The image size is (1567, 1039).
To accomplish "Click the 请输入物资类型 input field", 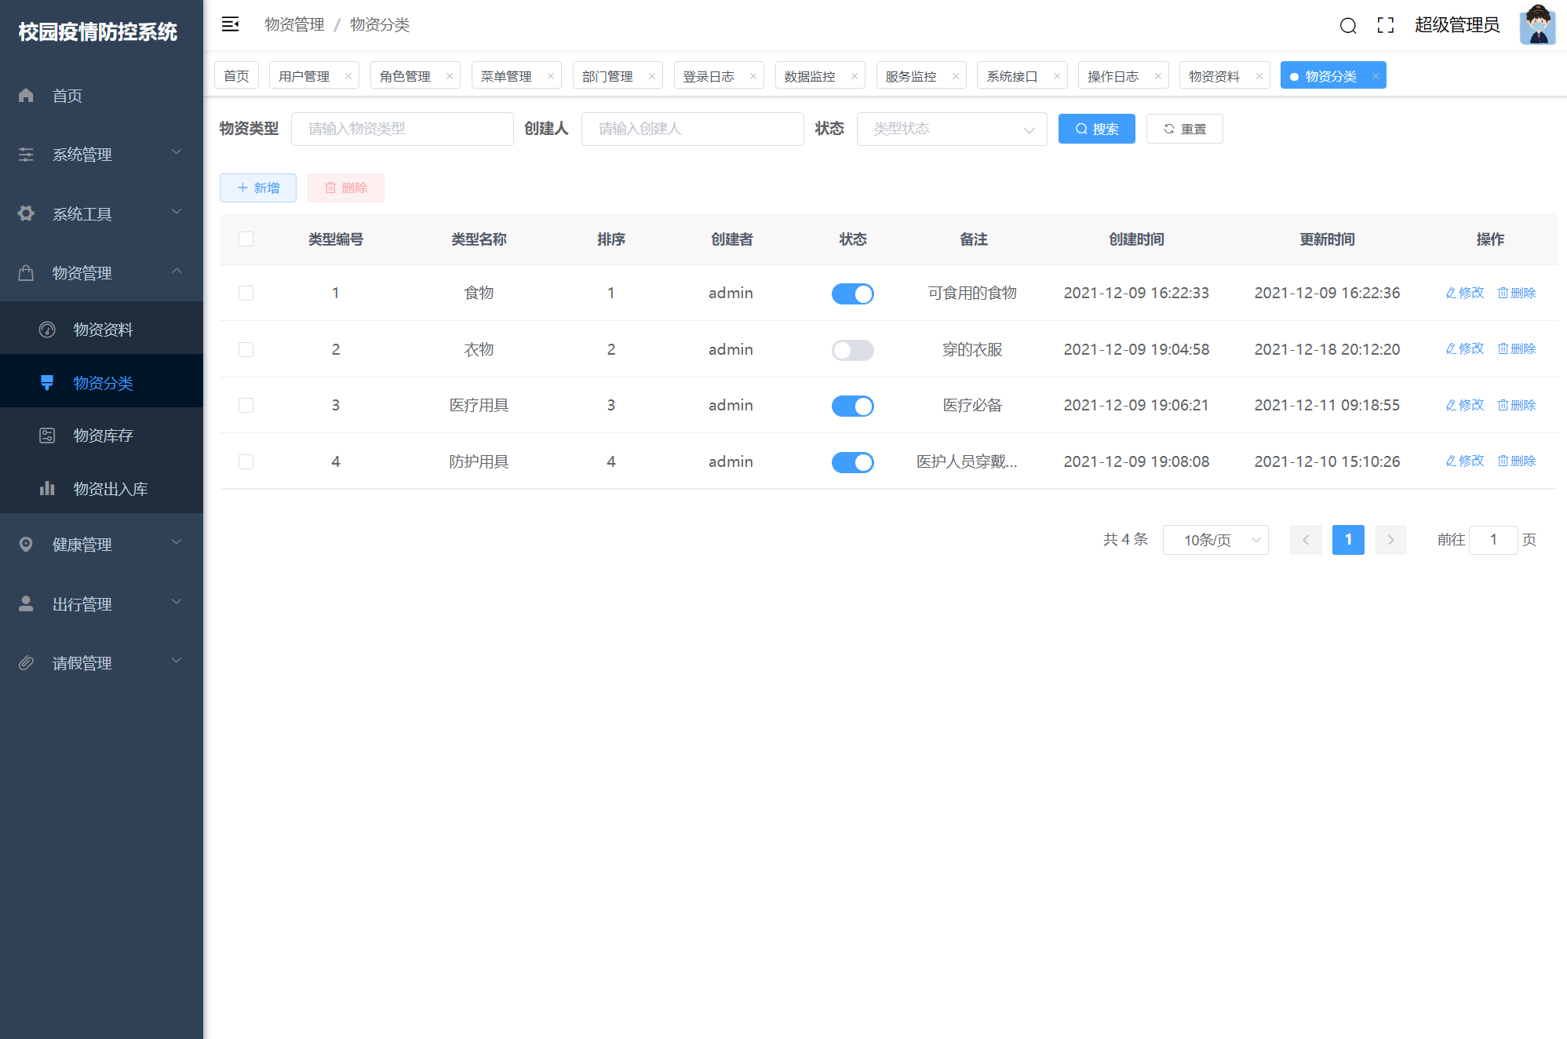I will tap(402, 129).
